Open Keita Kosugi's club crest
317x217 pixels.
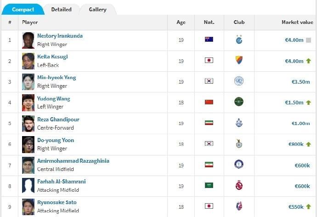pos(239,60)
